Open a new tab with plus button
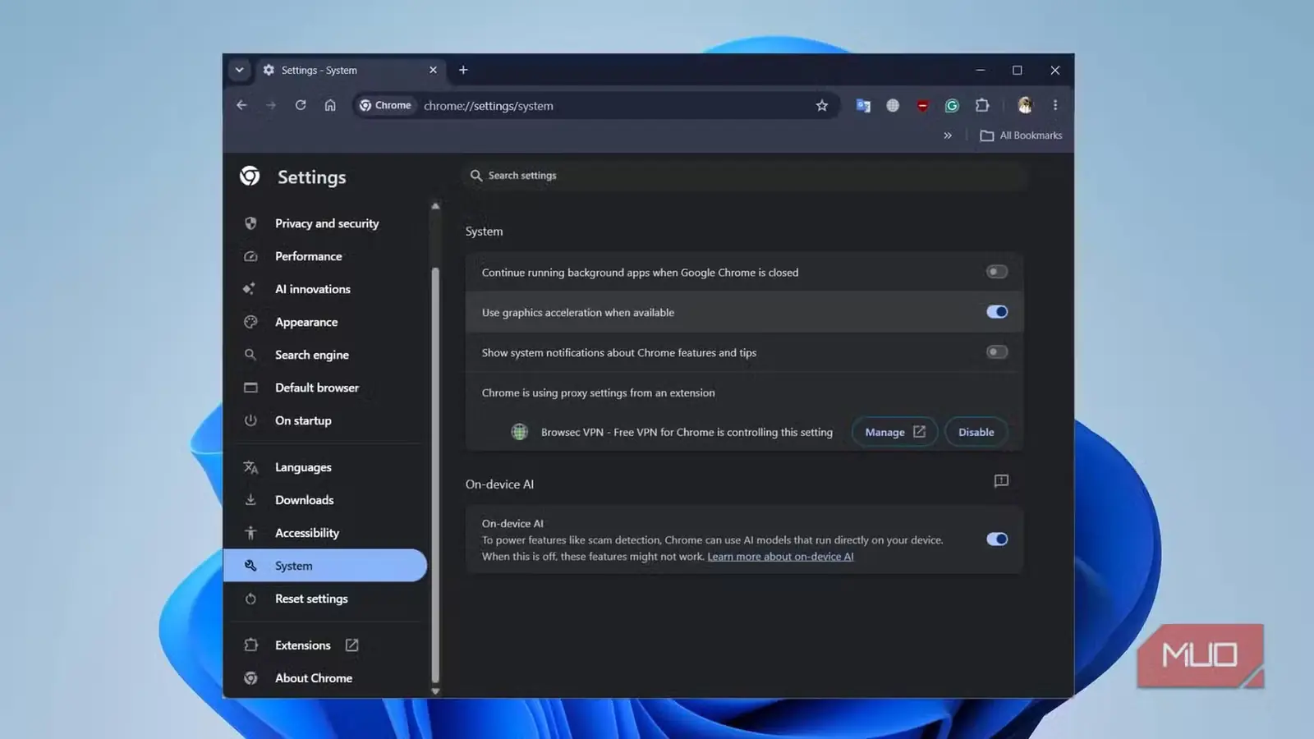1314x739 pixels. [x=463, y=70]
